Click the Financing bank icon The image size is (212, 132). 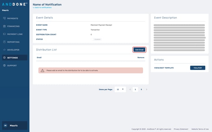coord(4,26)
